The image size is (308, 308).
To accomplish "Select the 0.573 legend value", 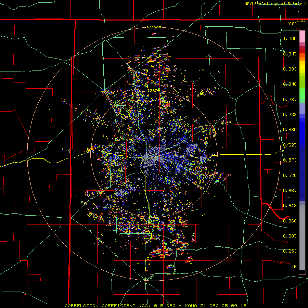I will coord(290,160).
